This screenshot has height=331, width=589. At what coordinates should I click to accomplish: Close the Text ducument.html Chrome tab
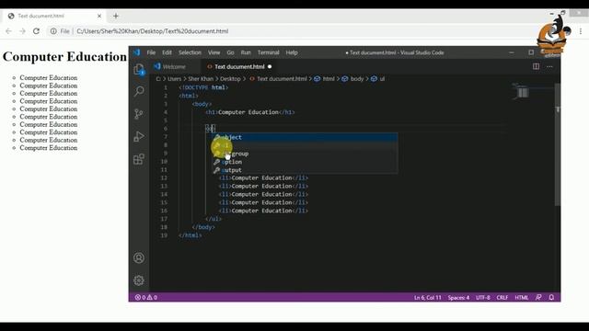pos(99,16)
